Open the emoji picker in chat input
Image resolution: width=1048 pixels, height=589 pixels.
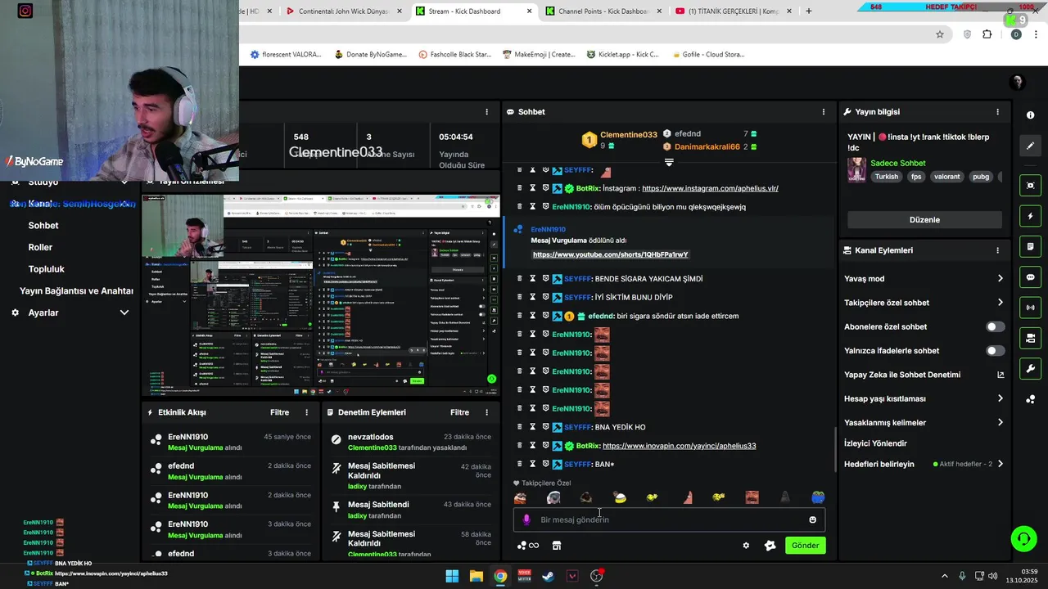pos(812,519)
